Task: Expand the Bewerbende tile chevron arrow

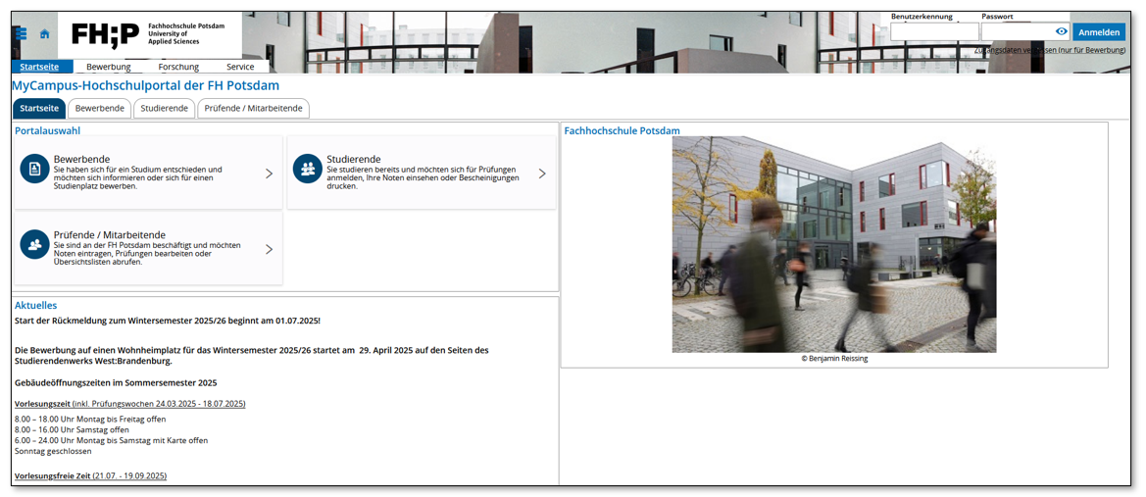Action: [x=269, y=174]
